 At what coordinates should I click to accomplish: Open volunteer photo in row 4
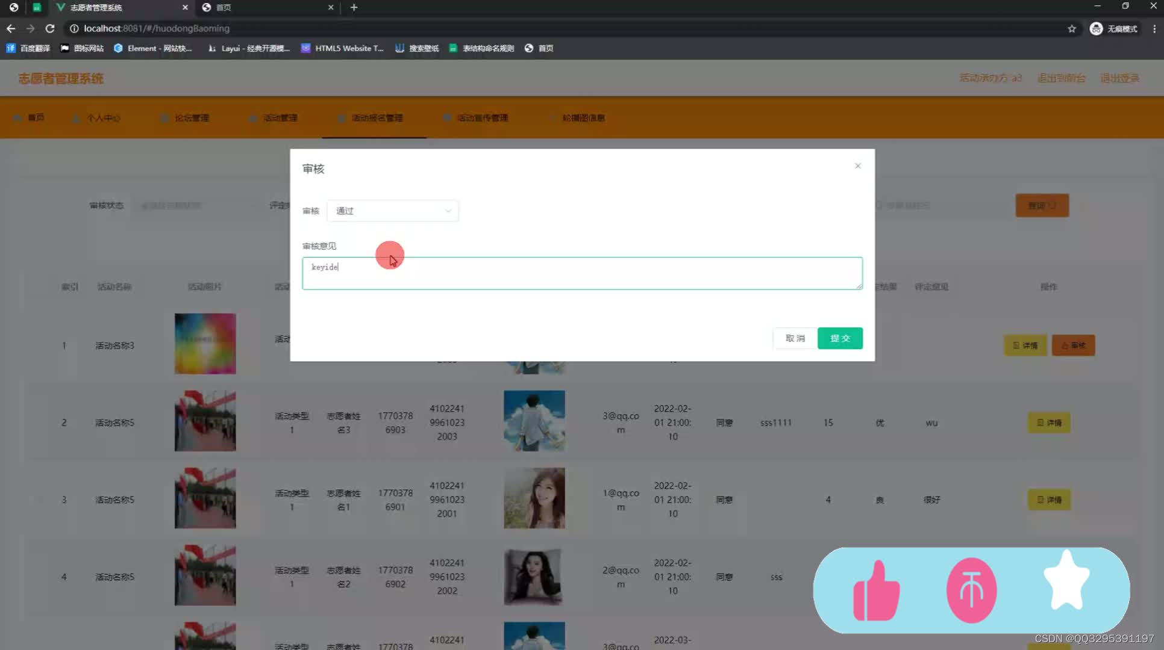tap(534, 576)
